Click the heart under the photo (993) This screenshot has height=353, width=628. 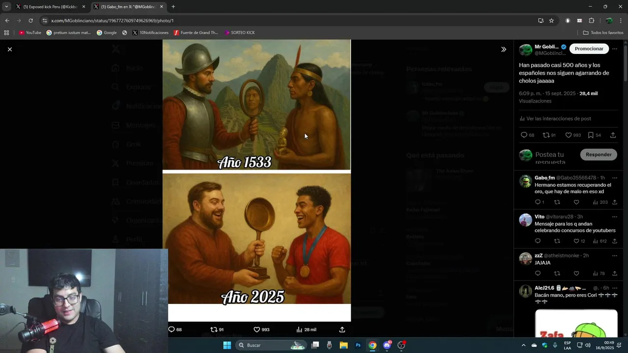(x=262, y=329)
